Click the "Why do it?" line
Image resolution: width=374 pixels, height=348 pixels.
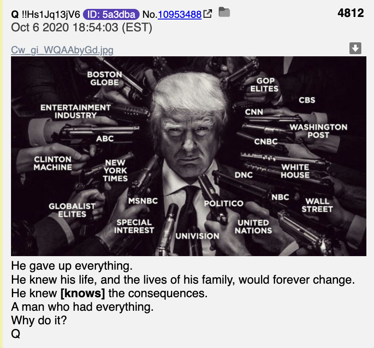point(39,320)
